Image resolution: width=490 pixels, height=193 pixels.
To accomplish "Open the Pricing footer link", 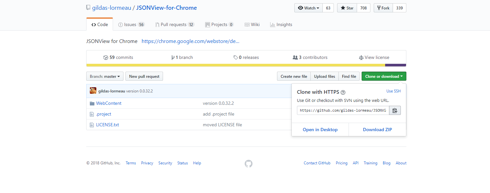I will click(x=342, y=163).
